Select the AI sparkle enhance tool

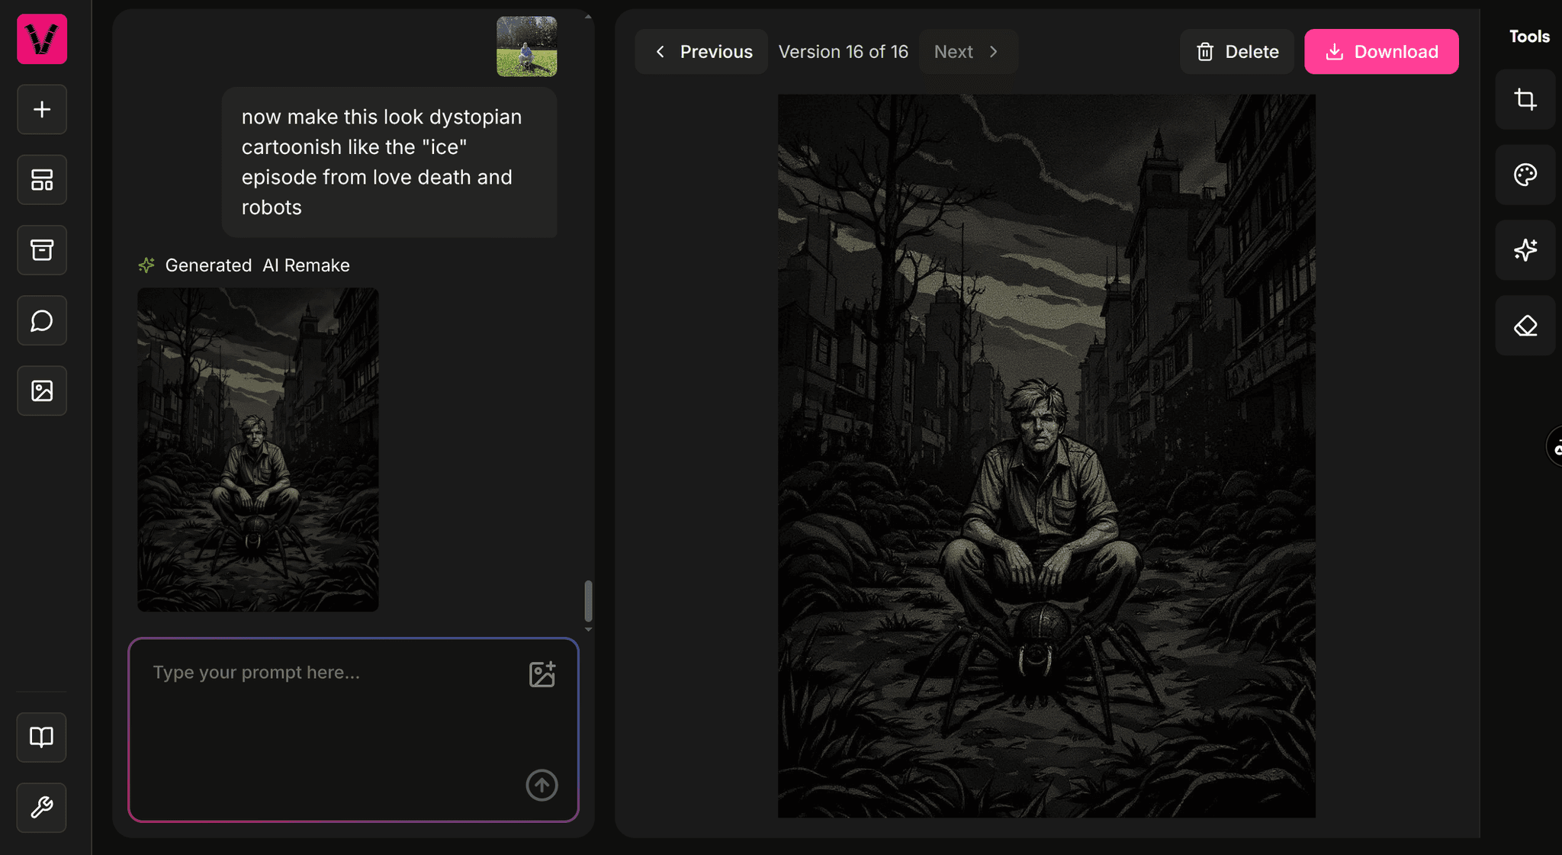pos(1525,250)
